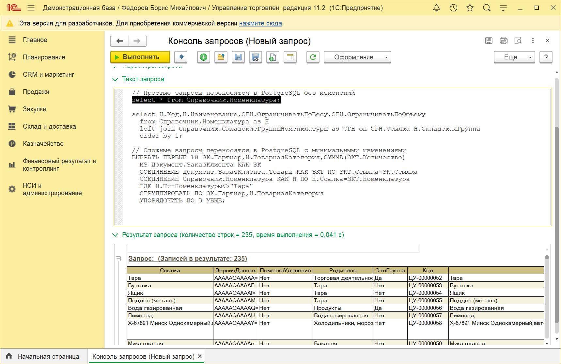Run step-by-step execution with the blue arrow icon

(181, 57)
